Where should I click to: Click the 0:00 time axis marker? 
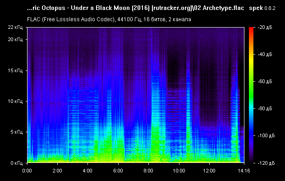click(x=27, y=171)
